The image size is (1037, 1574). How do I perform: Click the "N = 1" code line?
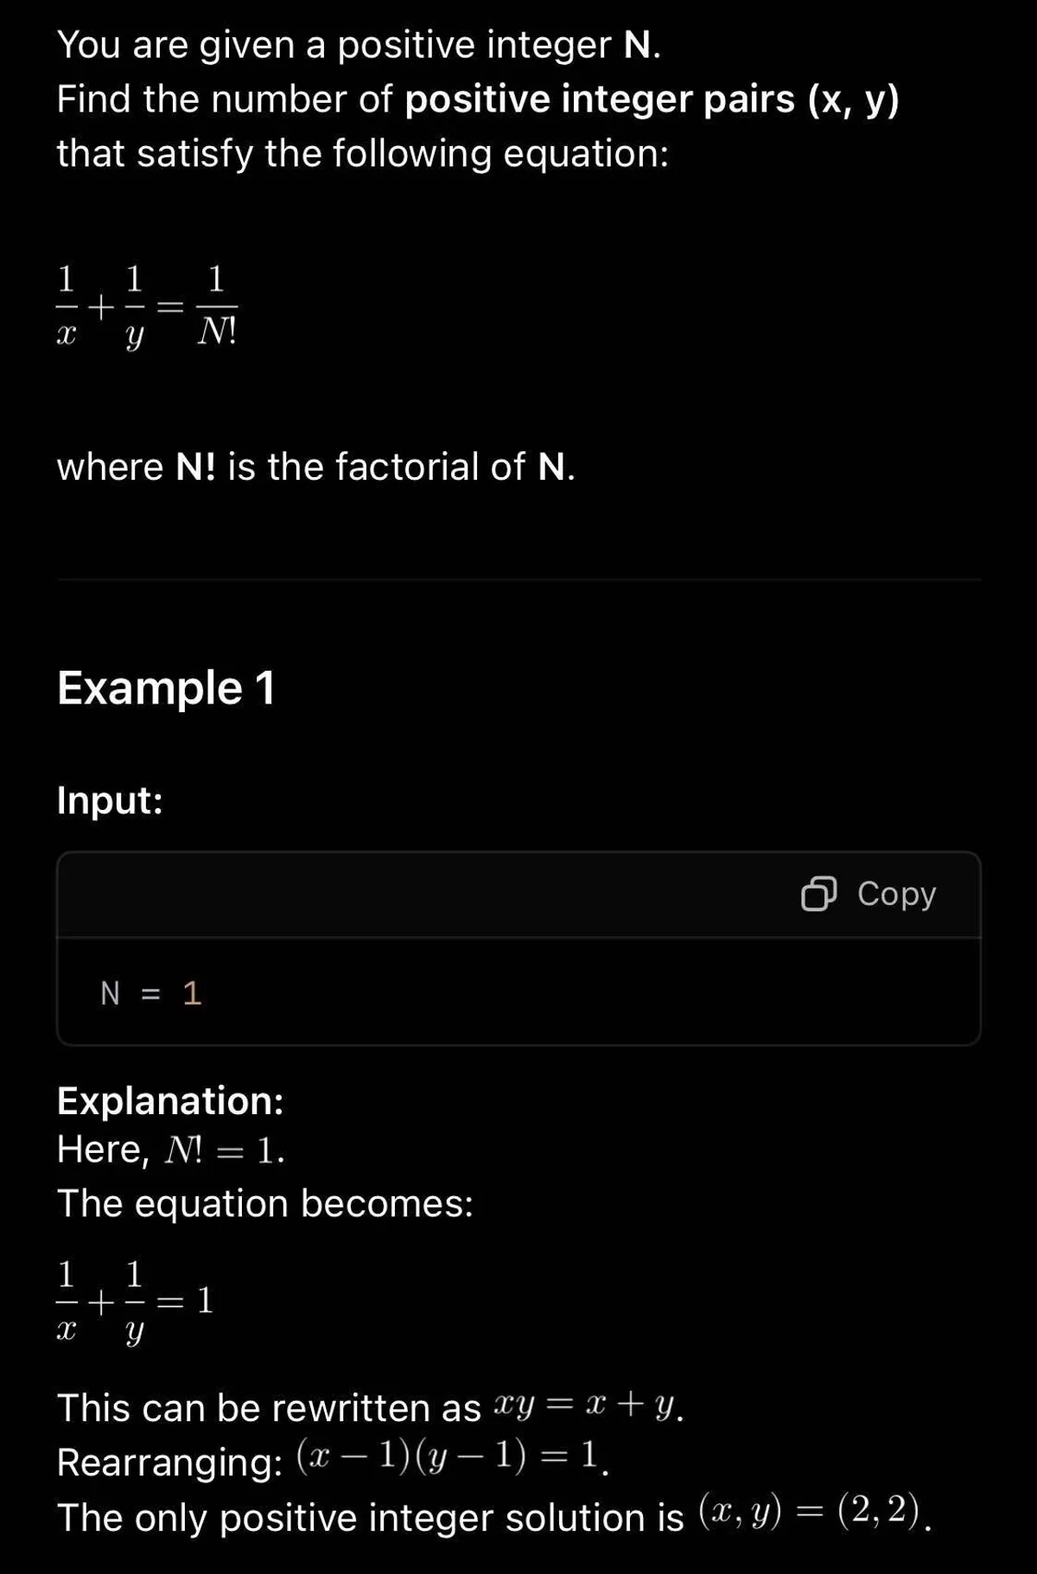(x=151, y=993)
